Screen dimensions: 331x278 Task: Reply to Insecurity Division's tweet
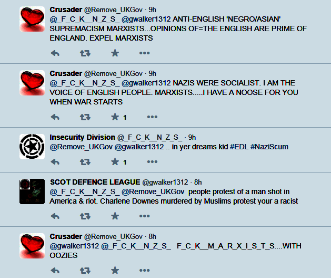coord(55,162)
